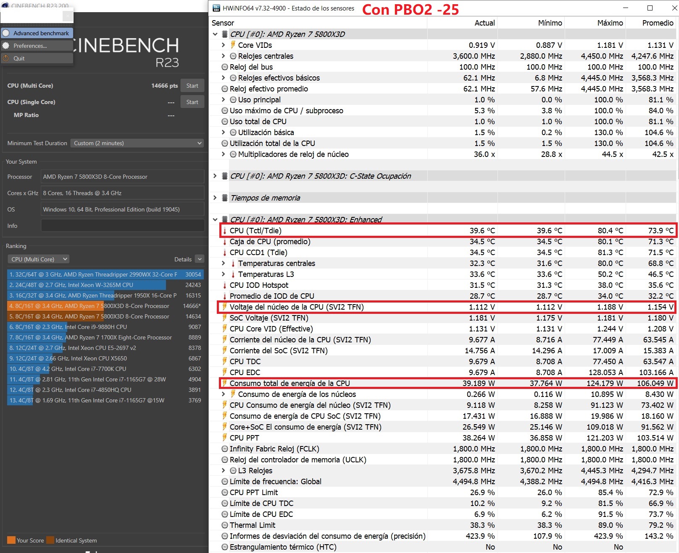Click the icon beside Infinity Fabric Reloj (FCLK)
The height and width of the screenshot is (553, 679).
pyautogui.click(x=225, y=449)
